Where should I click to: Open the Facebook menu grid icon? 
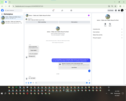click(x=116, y=10)
